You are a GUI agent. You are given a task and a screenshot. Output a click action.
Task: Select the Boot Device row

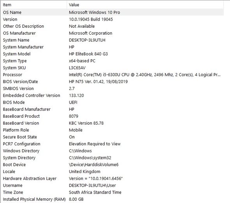click(x=113, y=164)
